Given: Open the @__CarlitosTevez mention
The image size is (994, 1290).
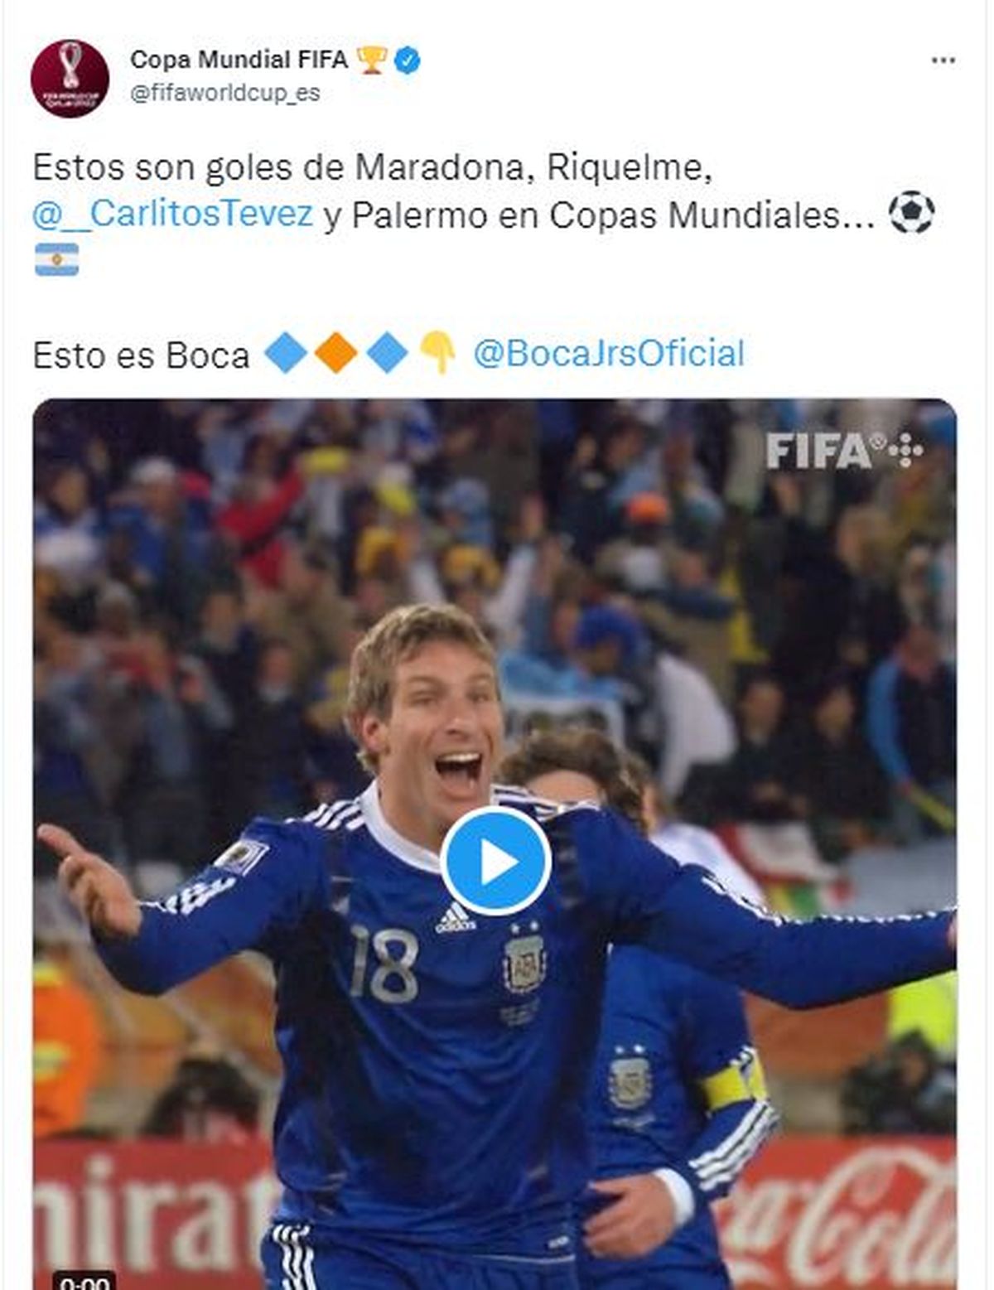Looking at the screenshot, I should [172, 215].
